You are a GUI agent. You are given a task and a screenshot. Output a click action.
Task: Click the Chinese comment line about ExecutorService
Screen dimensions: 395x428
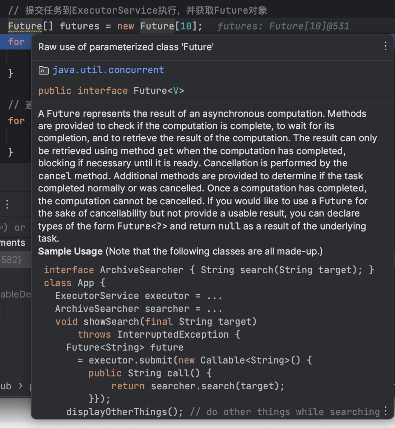pos(138,10)
